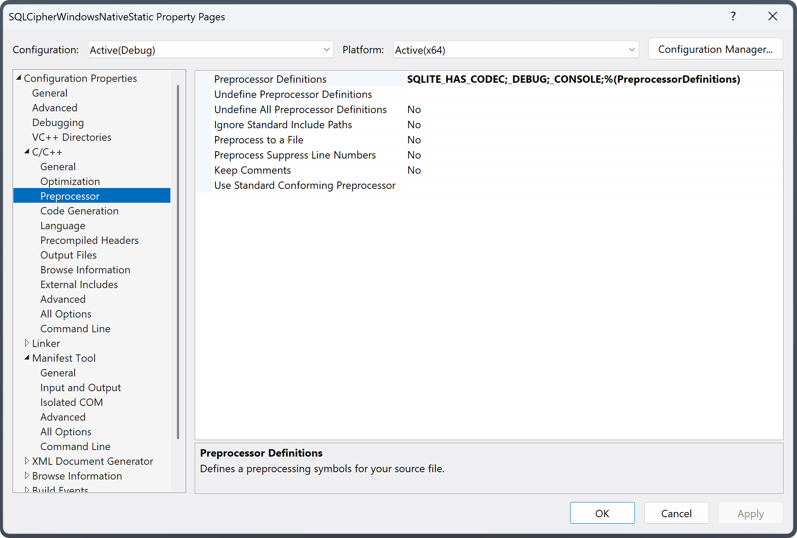797x538 pixels.
Task: Select the Keep Comments property
Action: [x=252, y=170]
